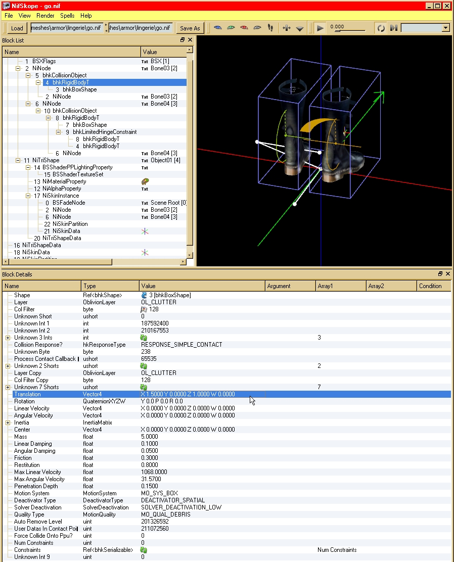Toggle the animation Switch button
The image size is (454, 562).
[394, 28]
